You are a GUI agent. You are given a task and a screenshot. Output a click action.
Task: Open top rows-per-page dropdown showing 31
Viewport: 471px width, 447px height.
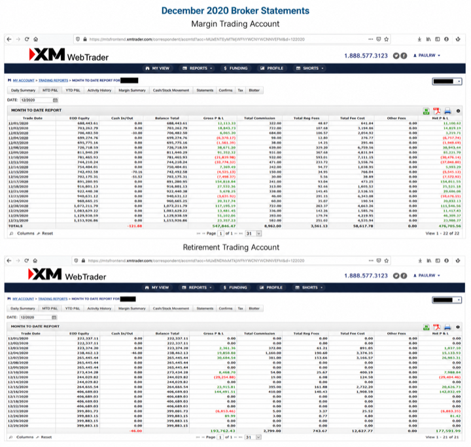254,233
